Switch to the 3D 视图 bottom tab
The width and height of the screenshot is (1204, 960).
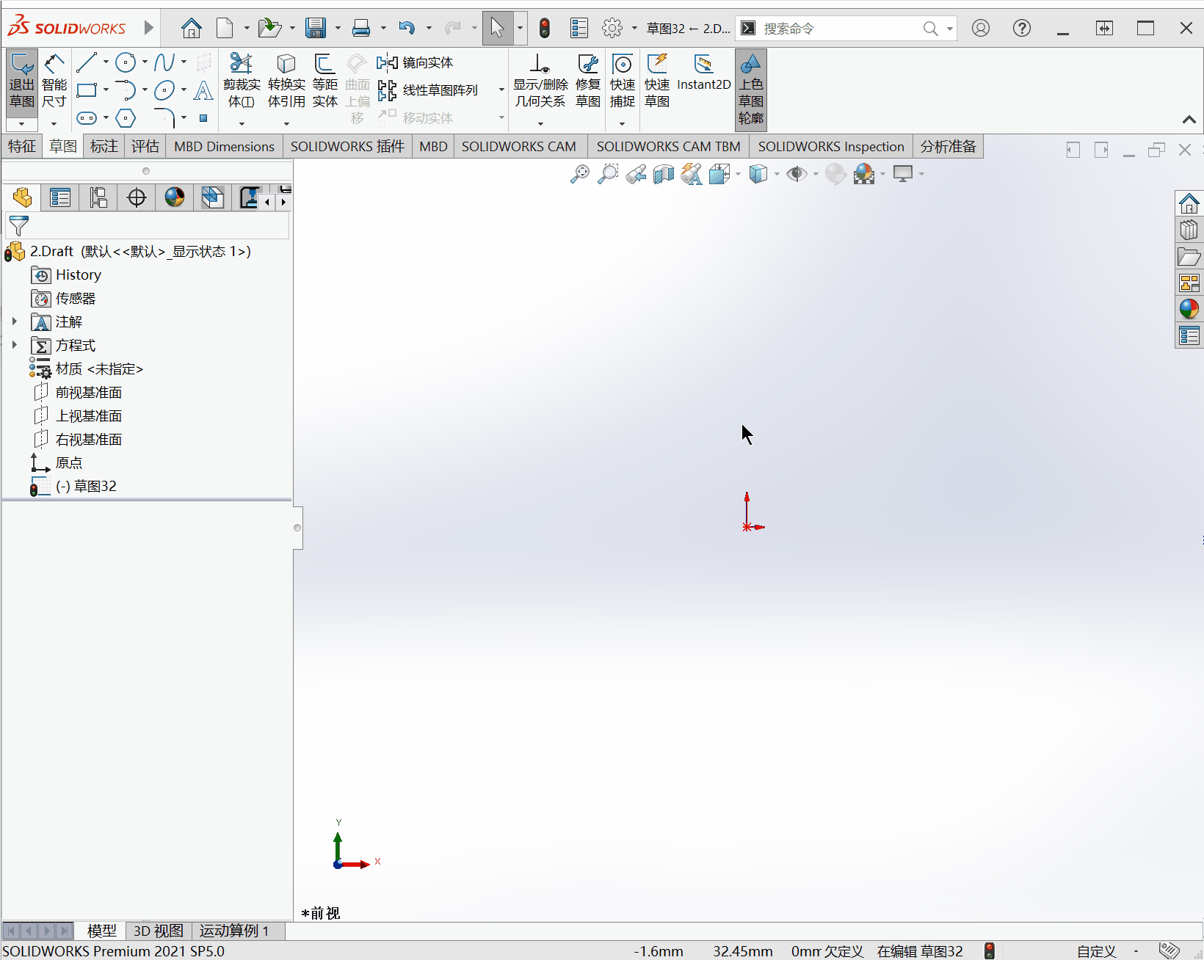[158, 931]
